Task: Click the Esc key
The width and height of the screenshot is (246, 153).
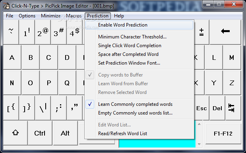Action: [201, 108]
